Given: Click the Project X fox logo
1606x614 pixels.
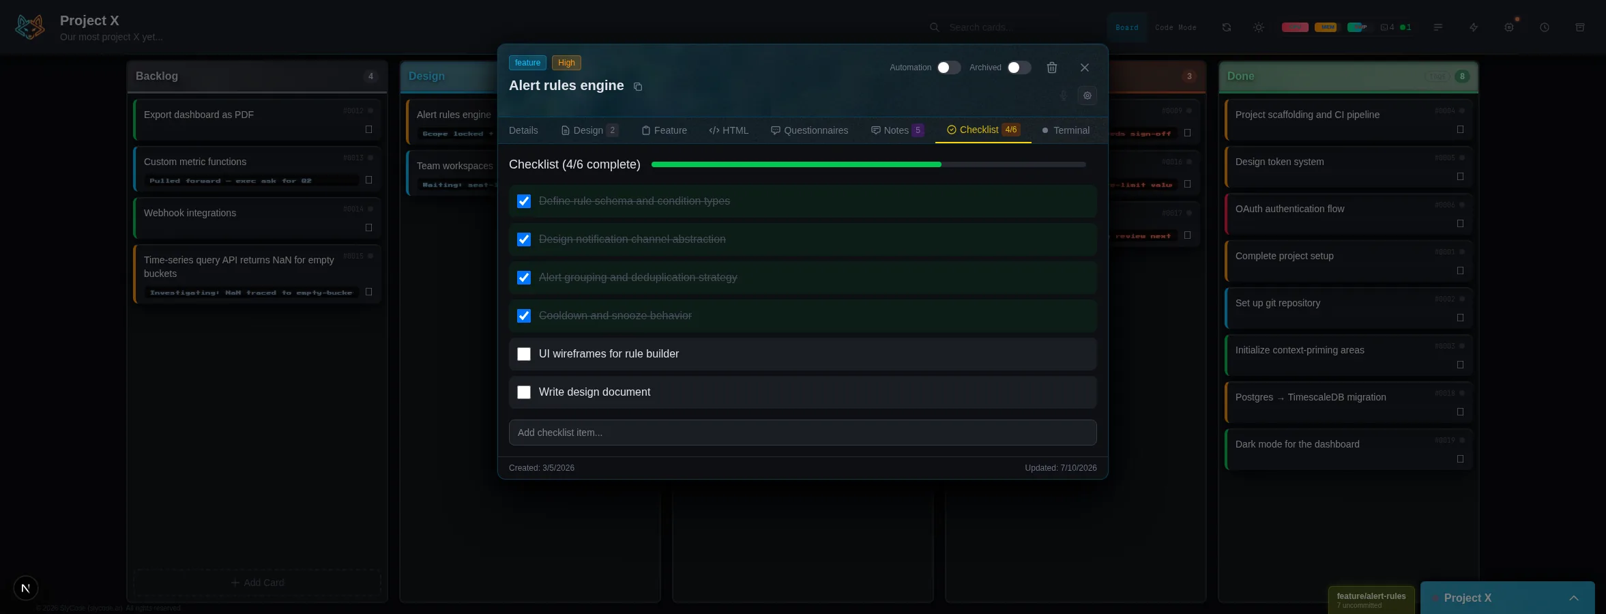Looking at the screenshot, I should pos(30,27).
